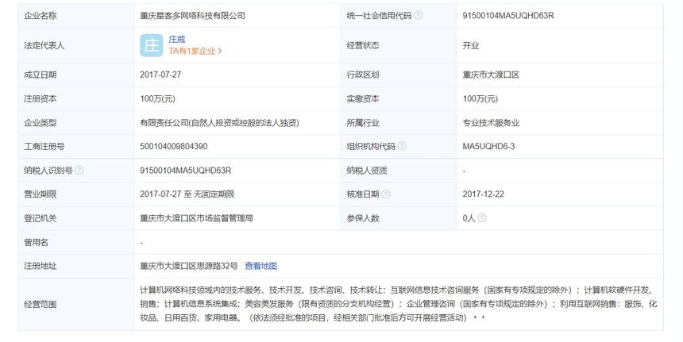683x342 pixels.
Task: Click help icon beside 0人 insured count
Action: pyautogui.click(x=481, y=217)
